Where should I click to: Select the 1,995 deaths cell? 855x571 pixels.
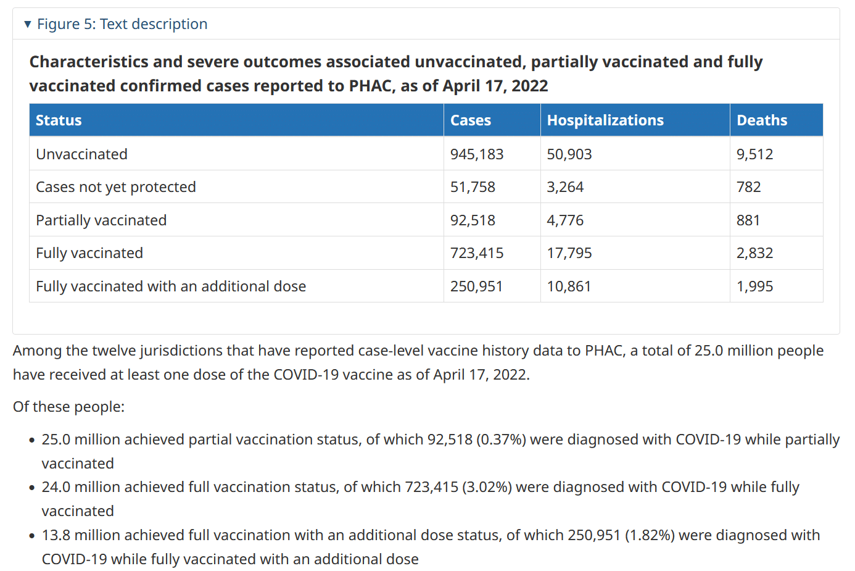pyautogui.click(x=754, y=286)
